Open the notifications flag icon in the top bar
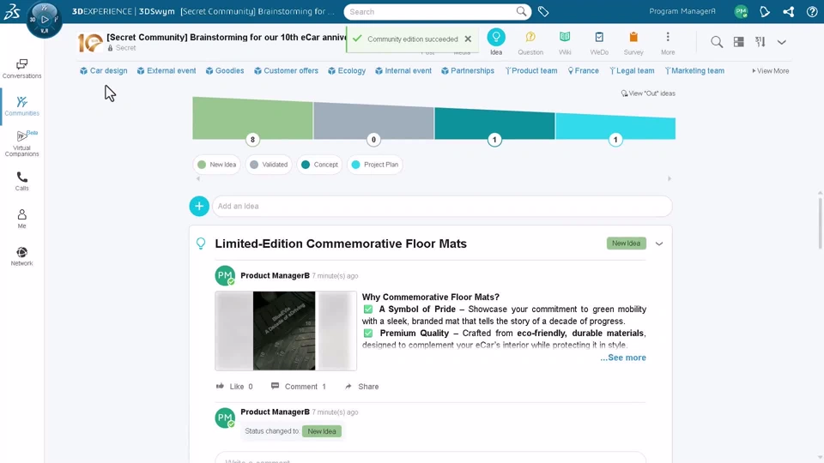The width and height of the screenshot is (824, 463). point(765,11)
